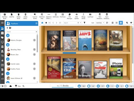The height and width of the screenshot is (101, 134).
Task: Toggle sort direction next to Add Date
Action: pyautogui.click(x=107, y=23)
